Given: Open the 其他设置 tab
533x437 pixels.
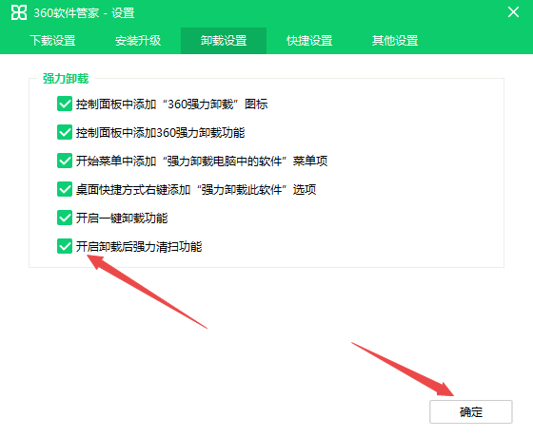Looking at the screenshot, I should (x=395, y=40).
